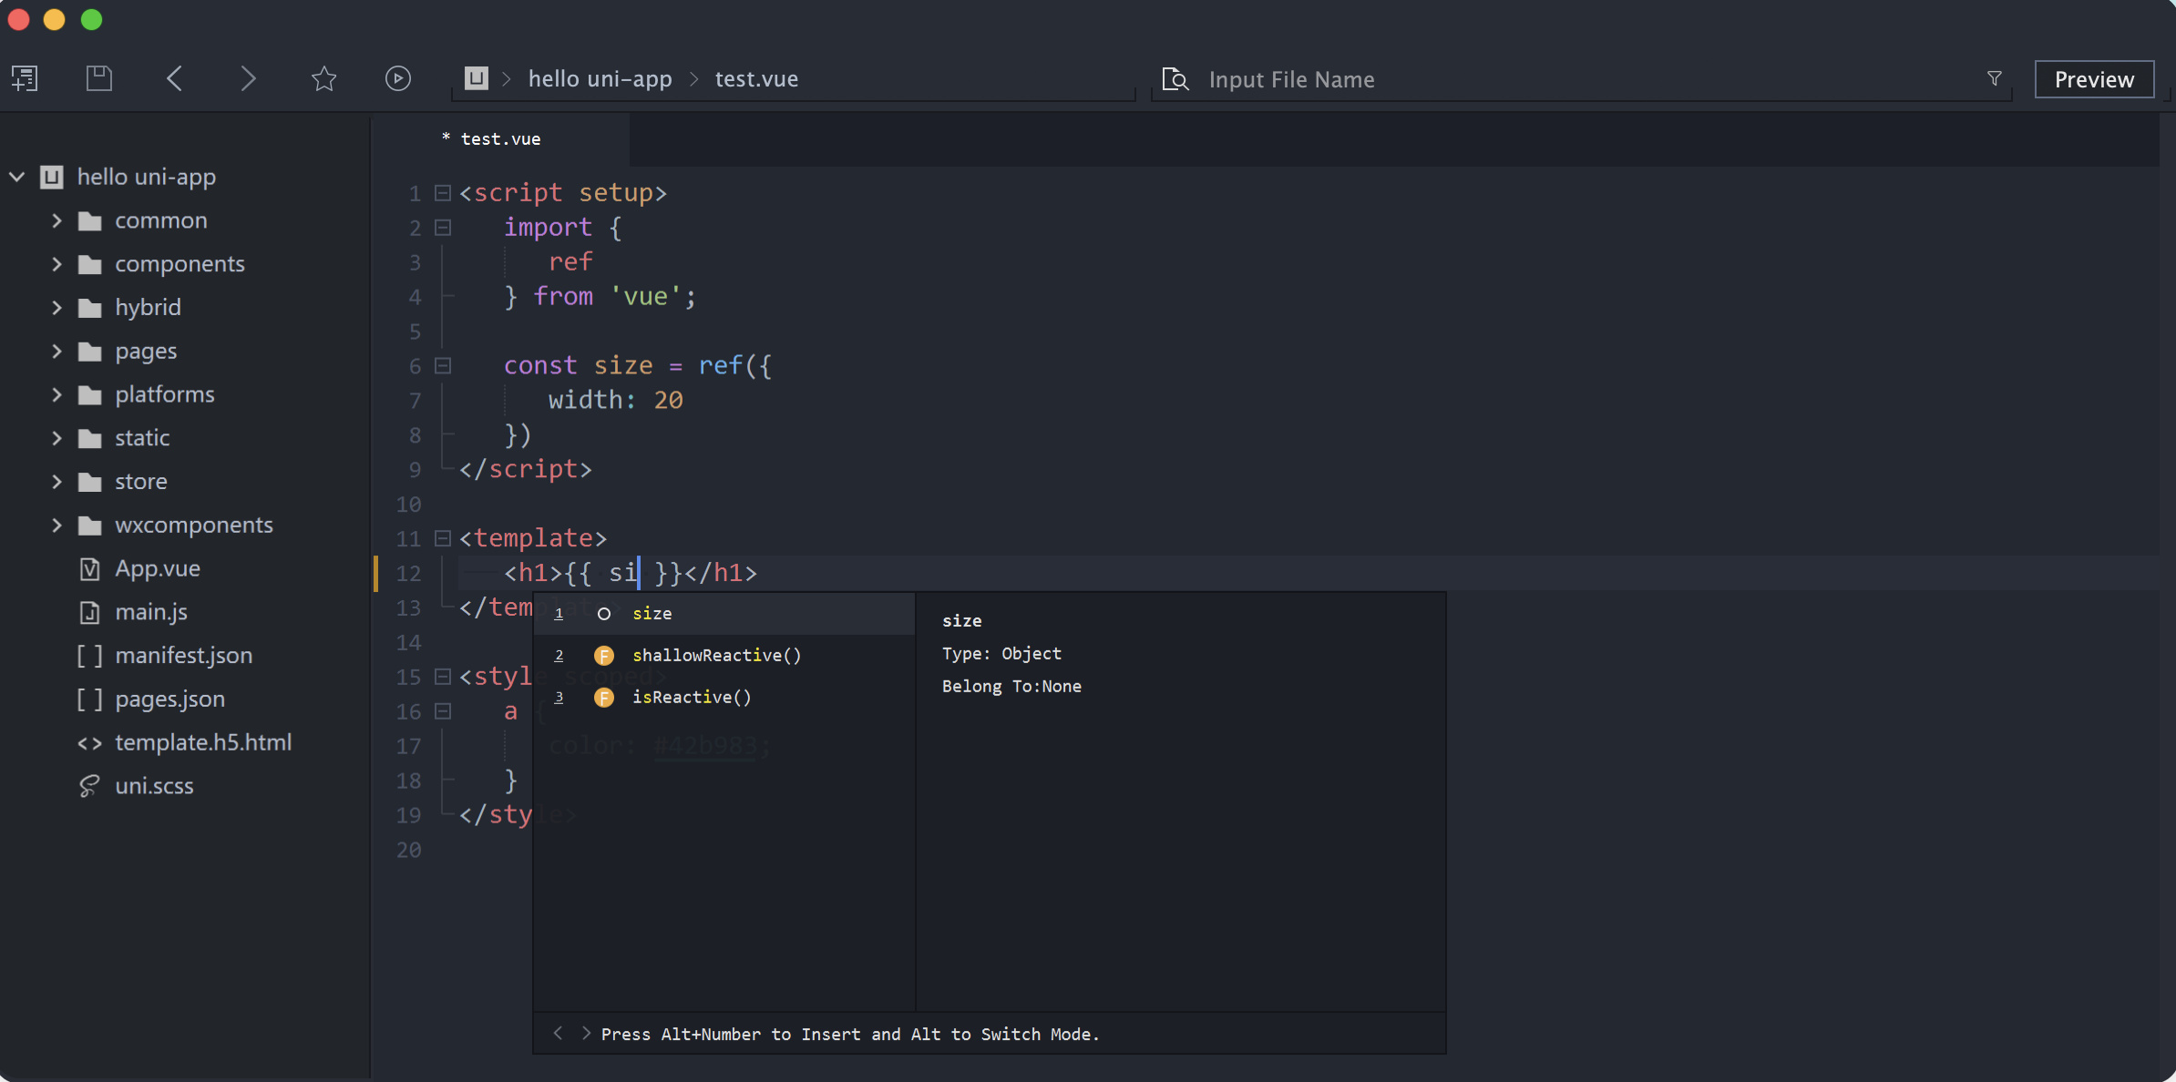Image resolution: width=2176 pixels, height=1082 pixels.
Task: Fold the style block on line 15
Action: (x=443, y=677)
